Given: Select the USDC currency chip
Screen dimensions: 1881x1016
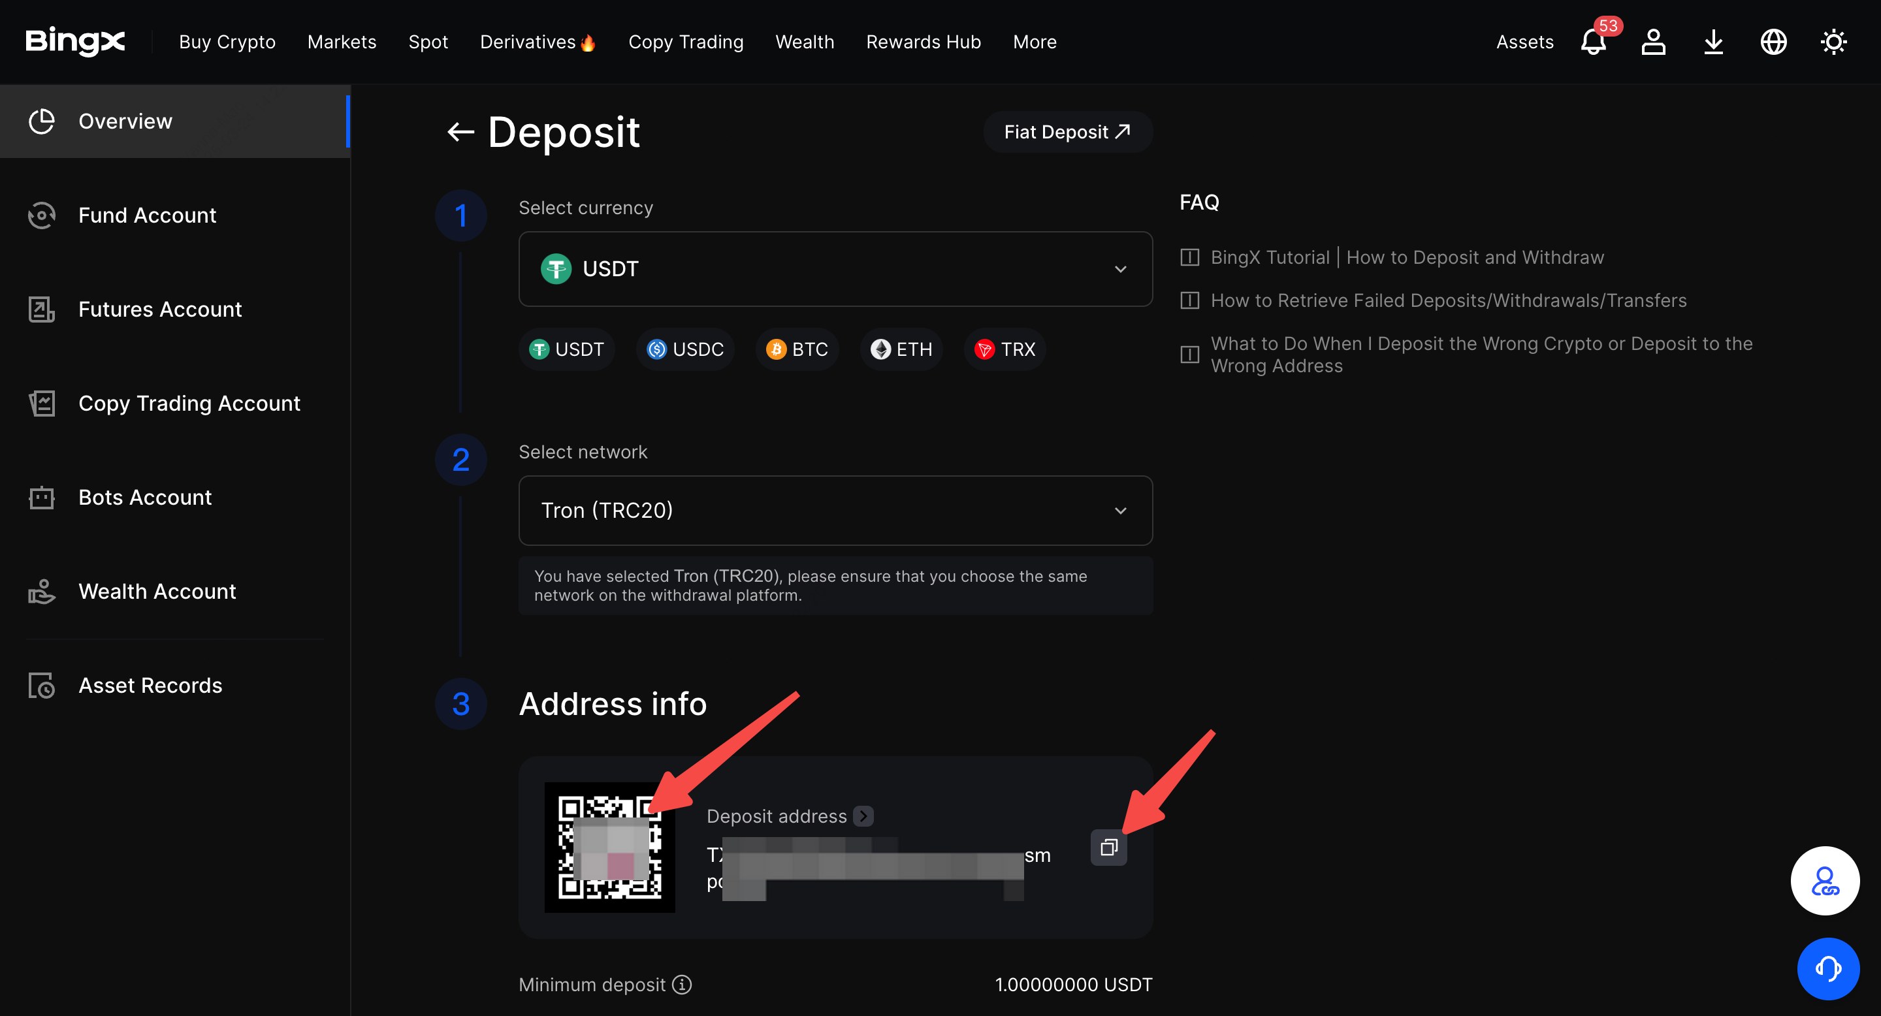Looking at the screenshot, I should pos(685,349).
